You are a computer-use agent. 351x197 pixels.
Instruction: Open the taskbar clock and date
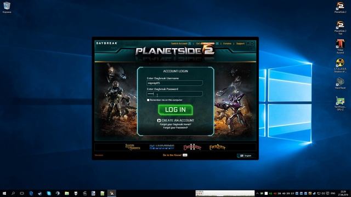pos(343,193)
